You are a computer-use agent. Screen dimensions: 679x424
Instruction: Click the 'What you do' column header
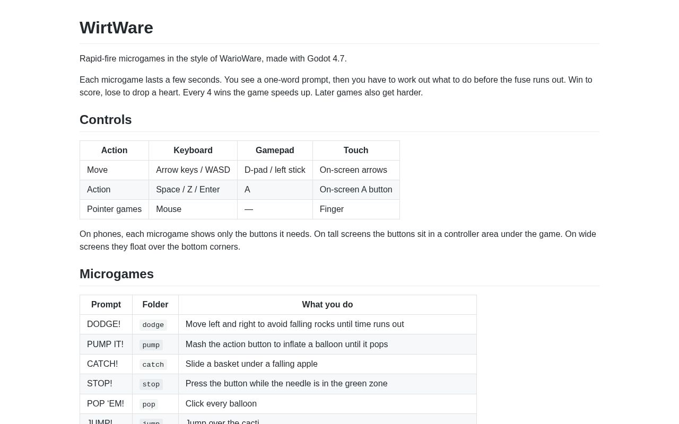(x=327, y=305)
